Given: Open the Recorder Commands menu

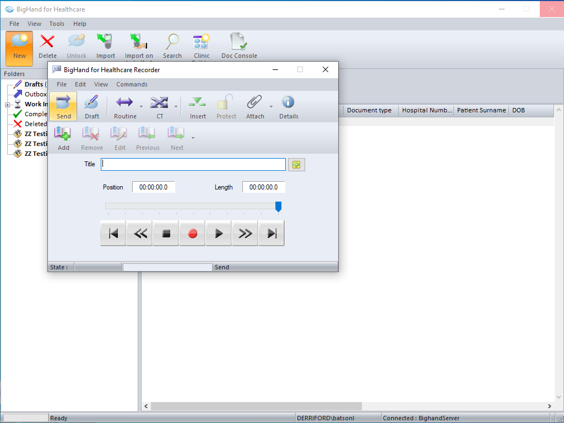Looking at the screenshot, I should click(132, 84).
